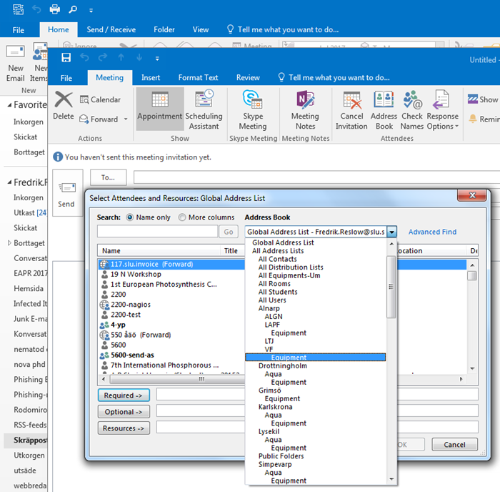Click the Optional -> button
Viewport: 500px width, 492px height.
[124, 412]
